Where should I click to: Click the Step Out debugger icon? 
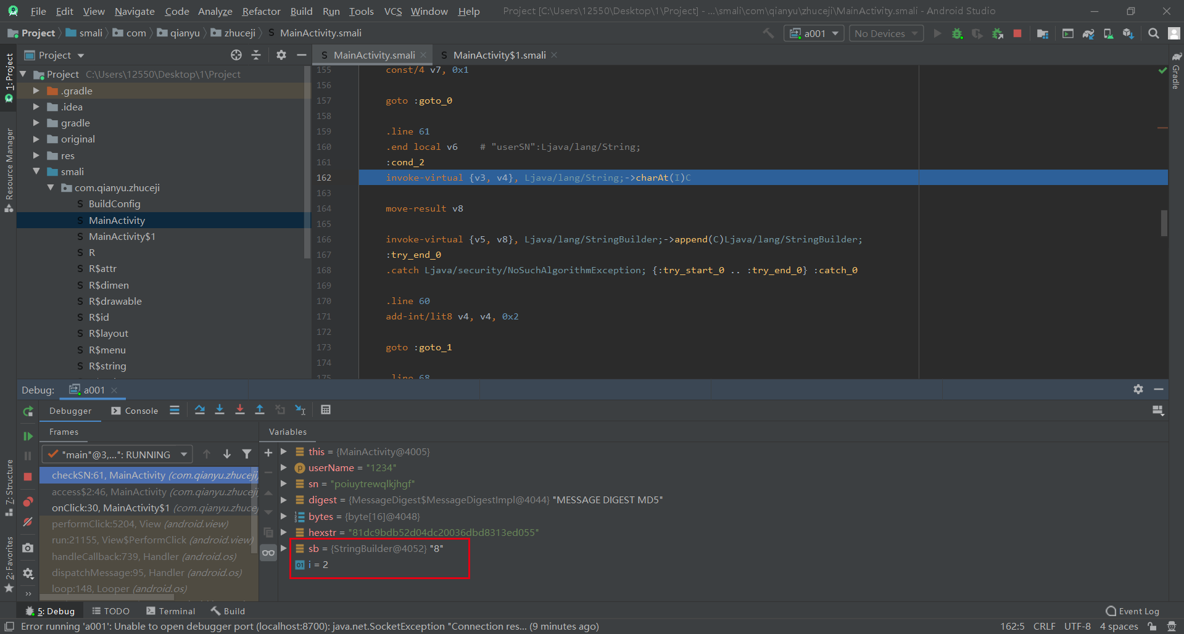tap(260, 410)
